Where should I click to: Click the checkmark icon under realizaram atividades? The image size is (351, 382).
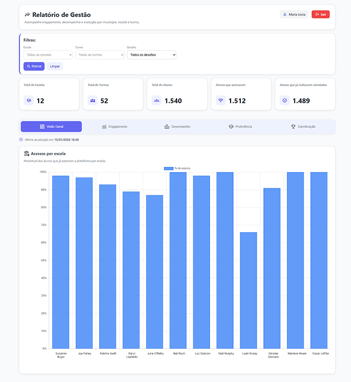pos(284,101)
